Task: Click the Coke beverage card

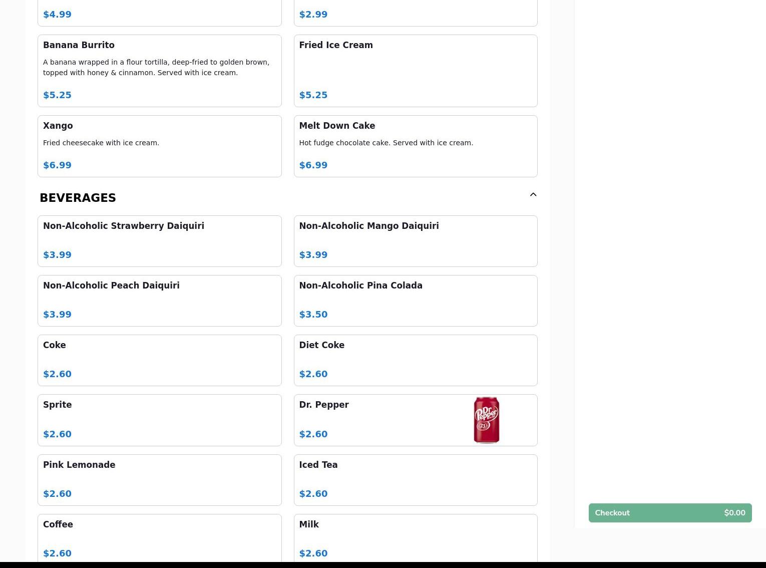Action: pos(159,360)
